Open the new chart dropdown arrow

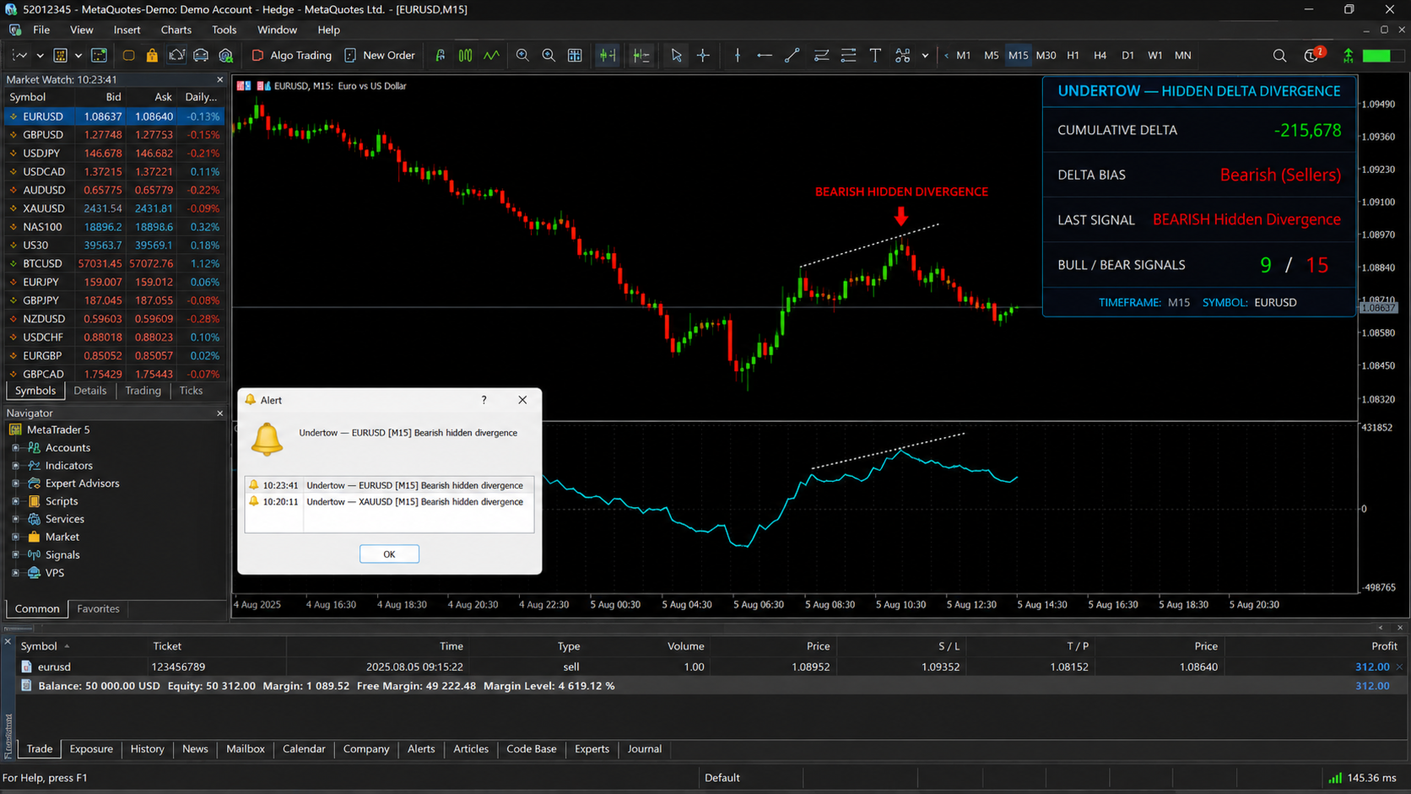tap(39, 56)
